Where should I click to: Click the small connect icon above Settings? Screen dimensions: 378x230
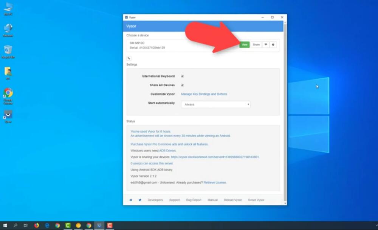129,58
